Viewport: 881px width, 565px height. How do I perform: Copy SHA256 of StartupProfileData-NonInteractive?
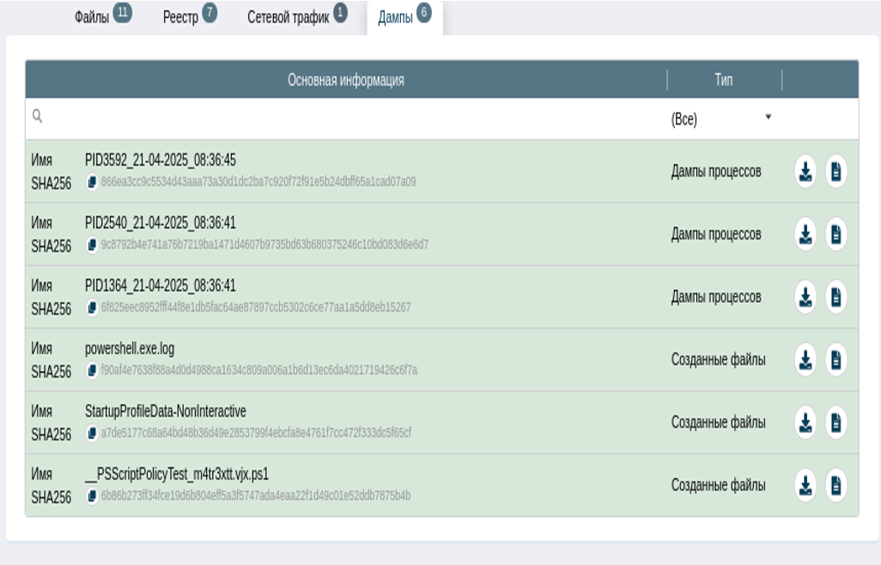pyautogui.click(x=92, y=433)
